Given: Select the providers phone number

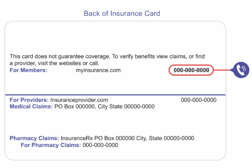Looking at the screenshot, I should coord(198,100).
